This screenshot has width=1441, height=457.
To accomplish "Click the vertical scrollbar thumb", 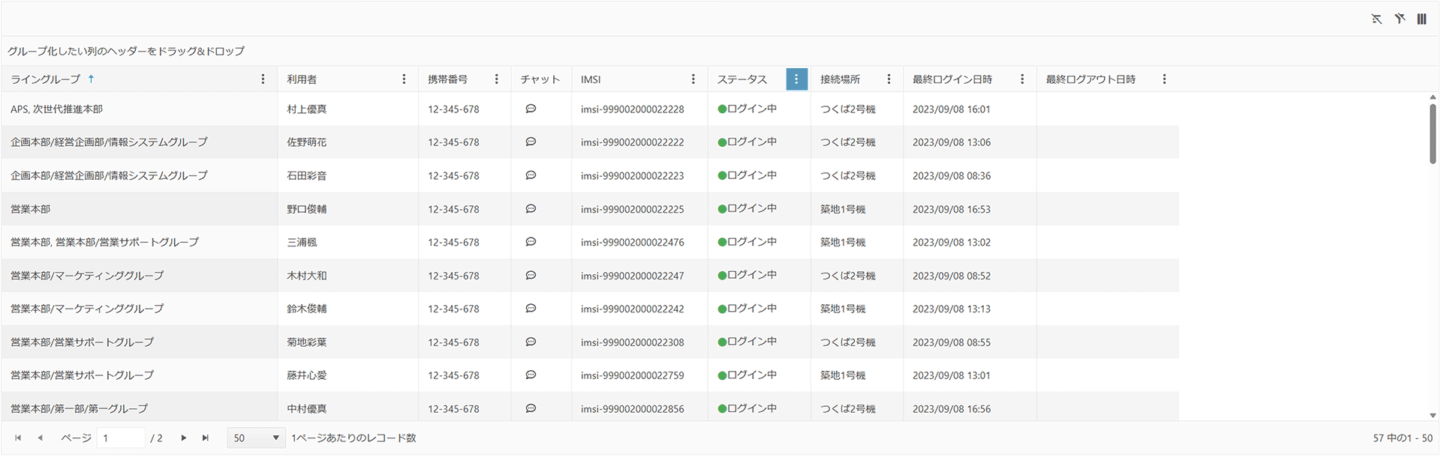I will click(1432, 133).
